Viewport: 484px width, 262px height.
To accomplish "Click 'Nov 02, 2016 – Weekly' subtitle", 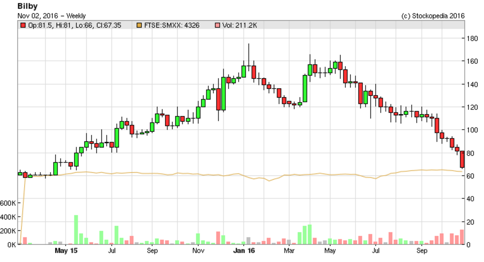I will pyautogui.click(x=52, y=16).
